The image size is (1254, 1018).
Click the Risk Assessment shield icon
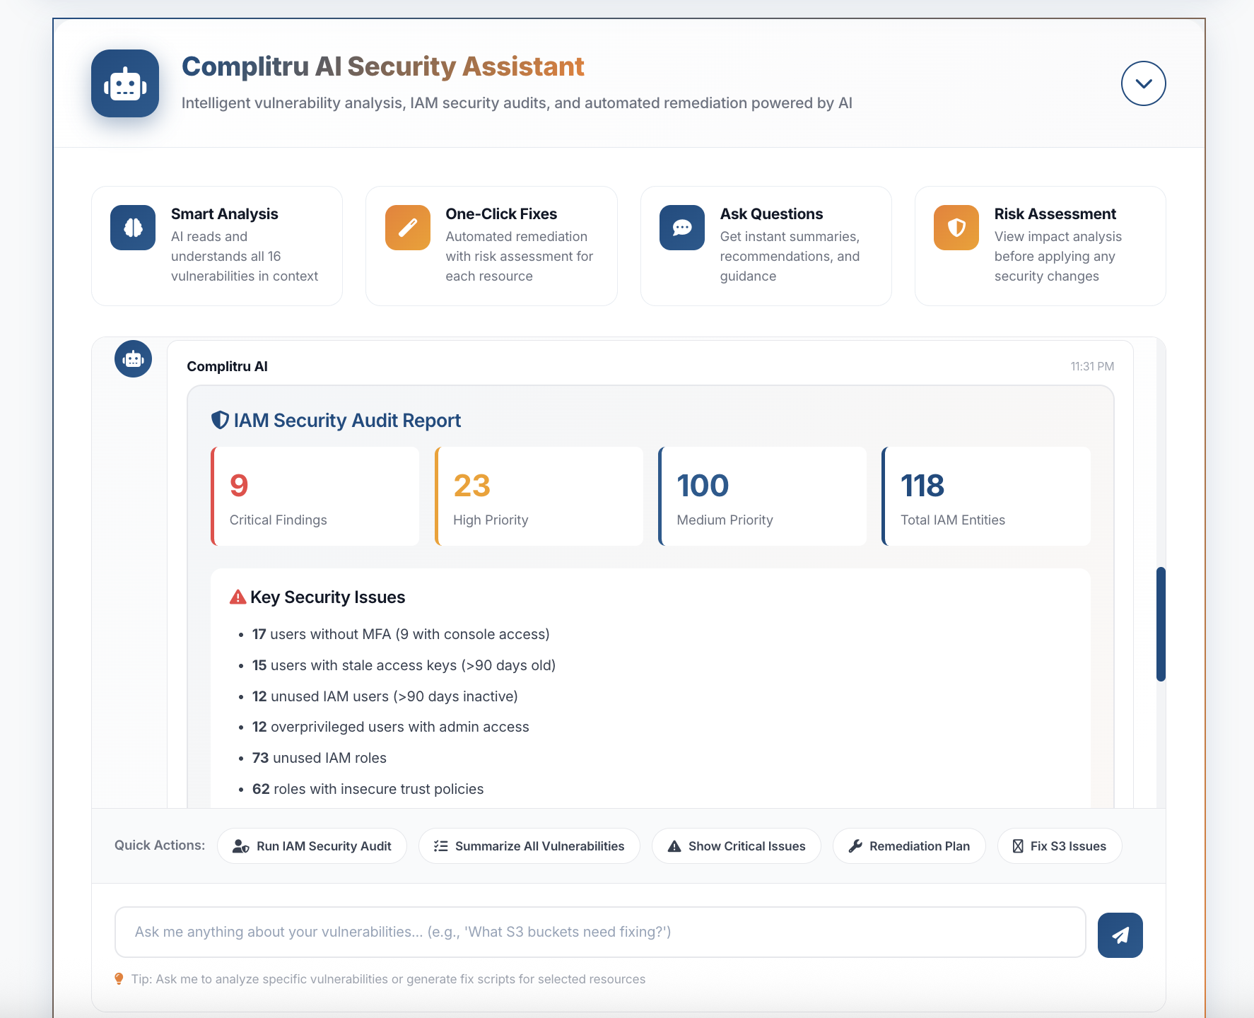tap(955, 228)
